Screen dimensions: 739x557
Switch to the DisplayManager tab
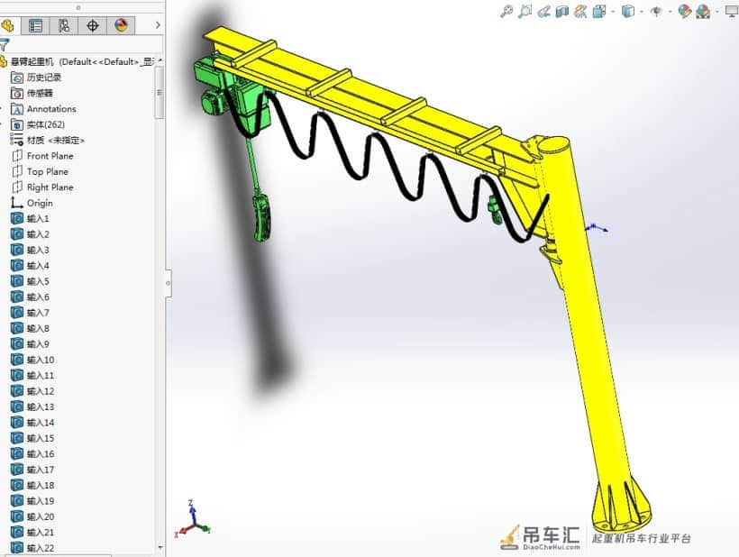point(121,25)
